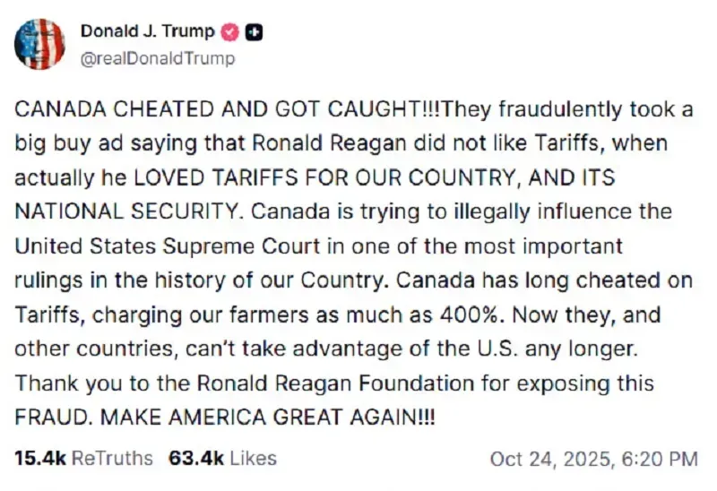View the 15.4k ReTruths list
This screenshot has height=491, width=717.
click(83, 459)
